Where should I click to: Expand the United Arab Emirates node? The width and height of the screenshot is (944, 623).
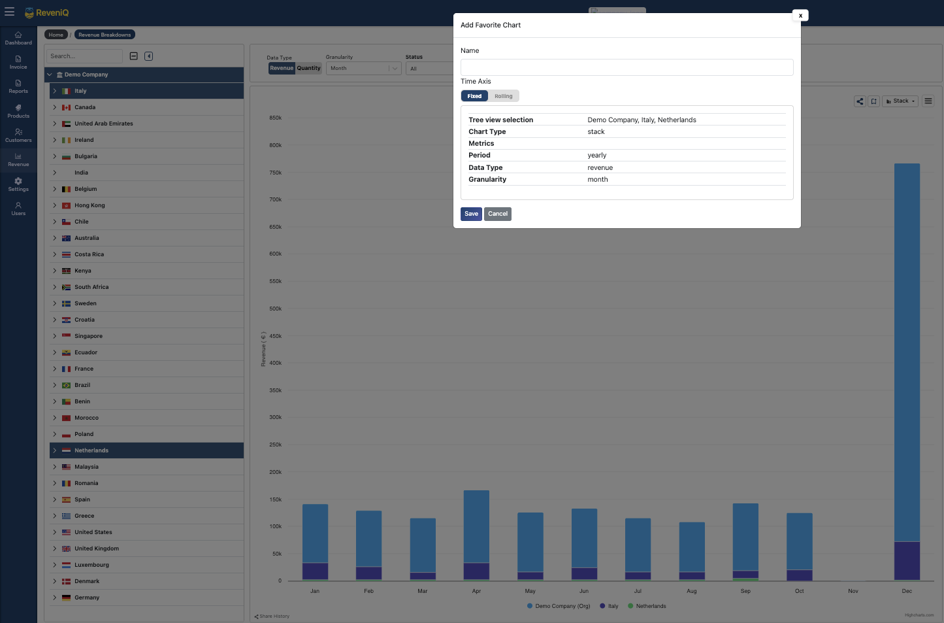coord(55,124)
